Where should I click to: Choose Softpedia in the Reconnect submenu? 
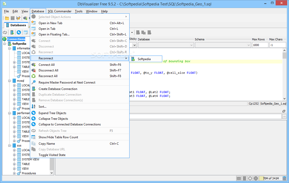tap(146, 59)
